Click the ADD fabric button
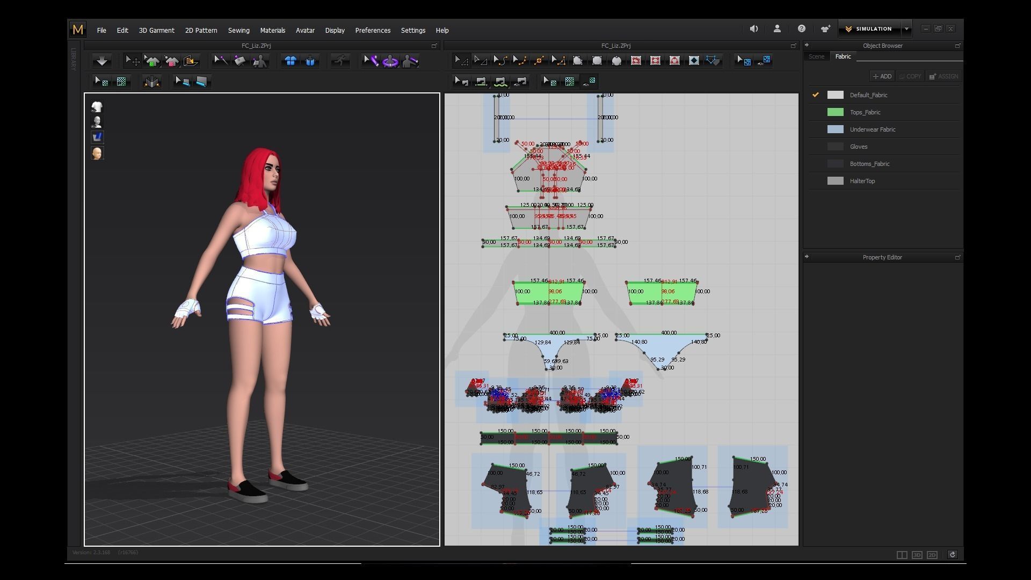The height and width of the screenshot is (580, 1031). [882, 76]
